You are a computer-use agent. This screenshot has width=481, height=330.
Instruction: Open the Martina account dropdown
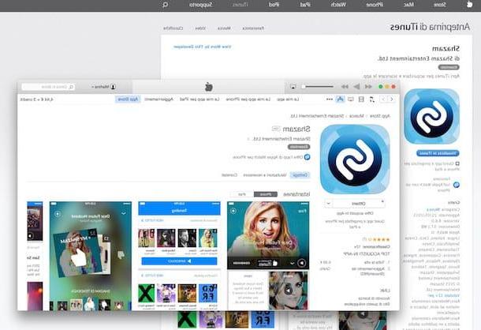103,87
